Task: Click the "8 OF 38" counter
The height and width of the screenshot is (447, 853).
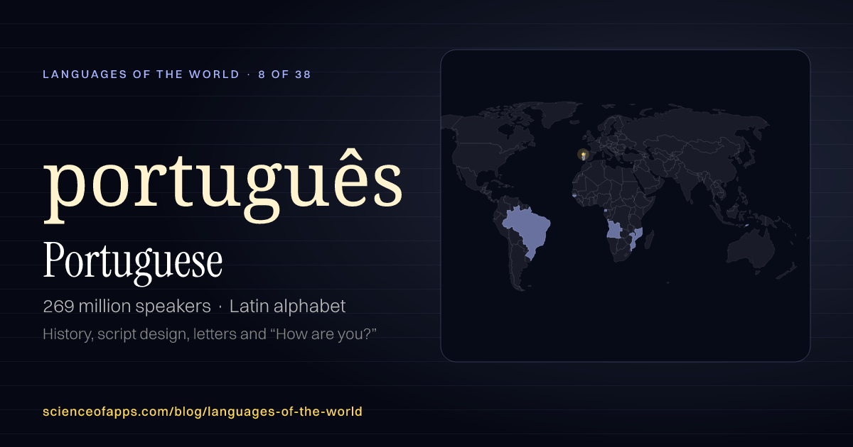Action: [284, 74]
